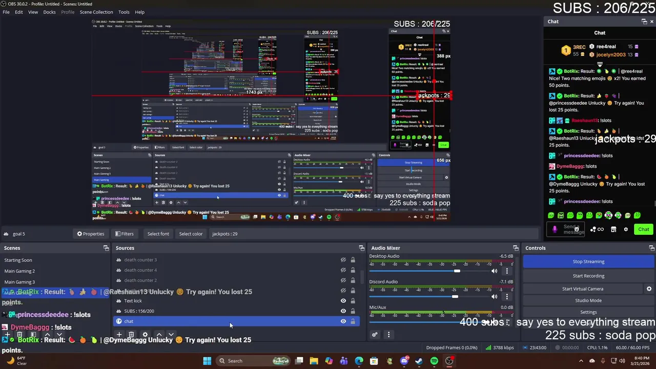Click Select color button
Image resolution: width=656 pixels, height=369 pixels.
[191, 234]
